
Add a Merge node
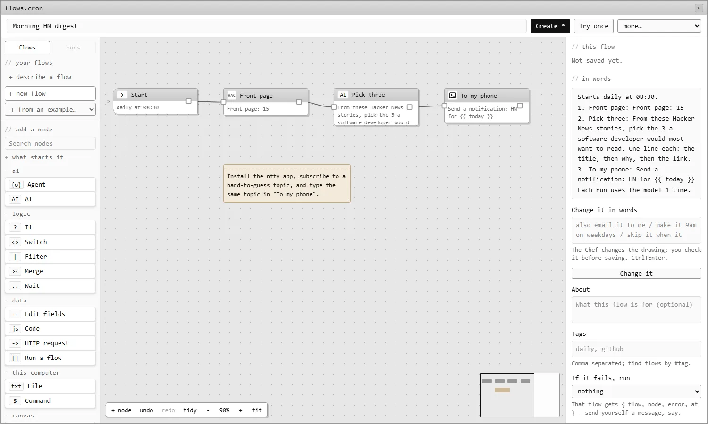50,271
